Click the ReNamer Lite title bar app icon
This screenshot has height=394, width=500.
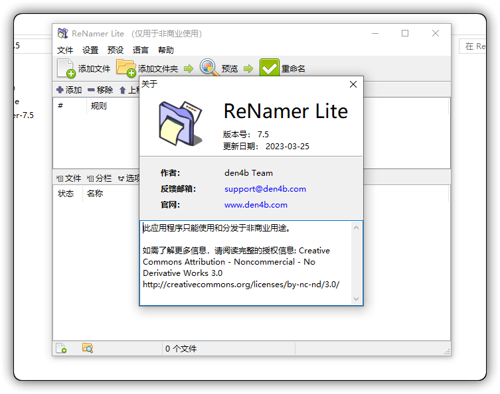click(x=63, y=33)
